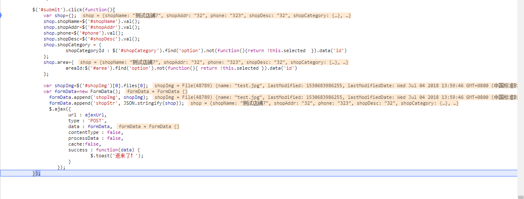Click the areaId:$('#area') line

point(181,68)
